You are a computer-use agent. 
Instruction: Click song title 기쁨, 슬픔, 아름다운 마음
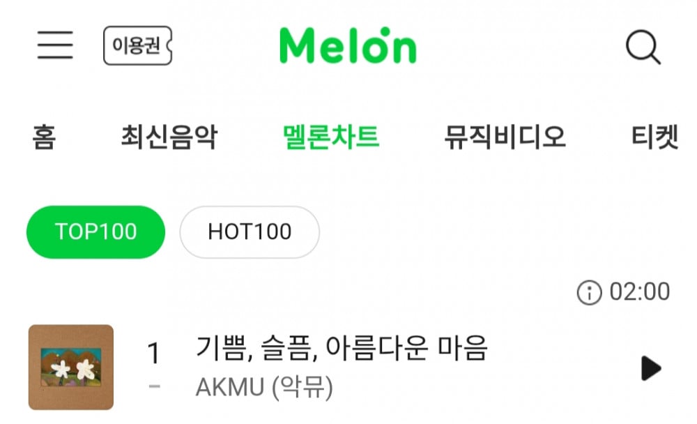click(x=342, y=348)
